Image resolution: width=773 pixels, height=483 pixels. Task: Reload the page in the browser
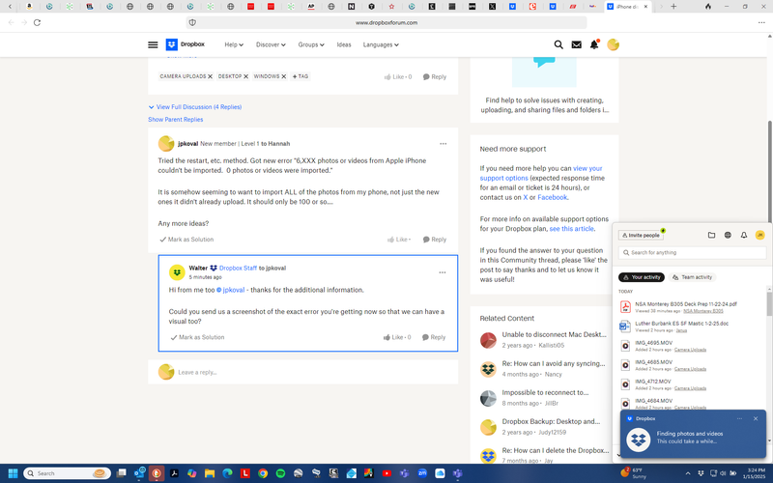tap(37, 22)
